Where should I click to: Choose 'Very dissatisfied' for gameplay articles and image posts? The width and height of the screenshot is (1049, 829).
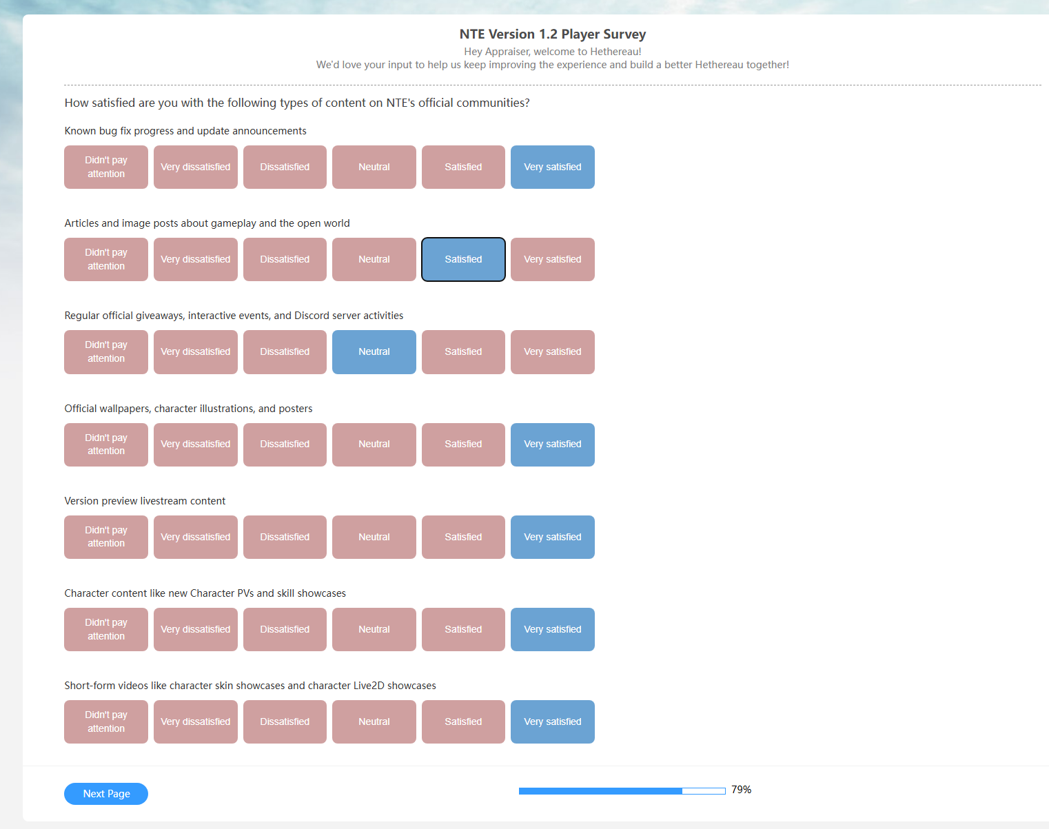[196, 259]
